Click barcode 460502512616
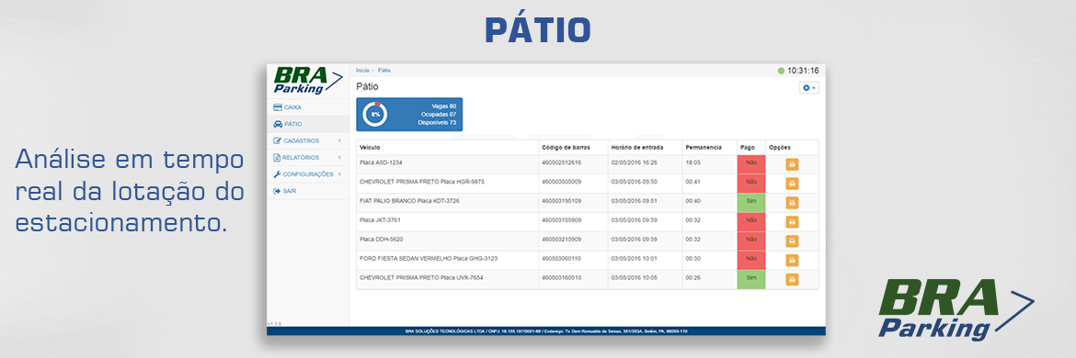 click(x=561, y=162)
